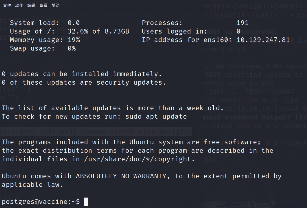Image resolution: width=307 pixels, height=208 pixels.
Task: Open the 文件 menu
Action: pyautogui.click(x=7, y=5)
